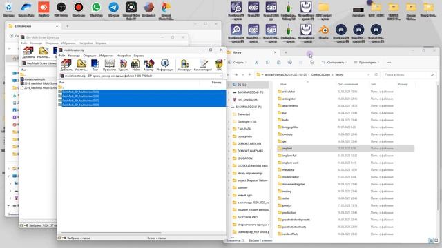The image size is (442, 248).
Task: Launch Blender desktop shortcut
Action: 324,32
